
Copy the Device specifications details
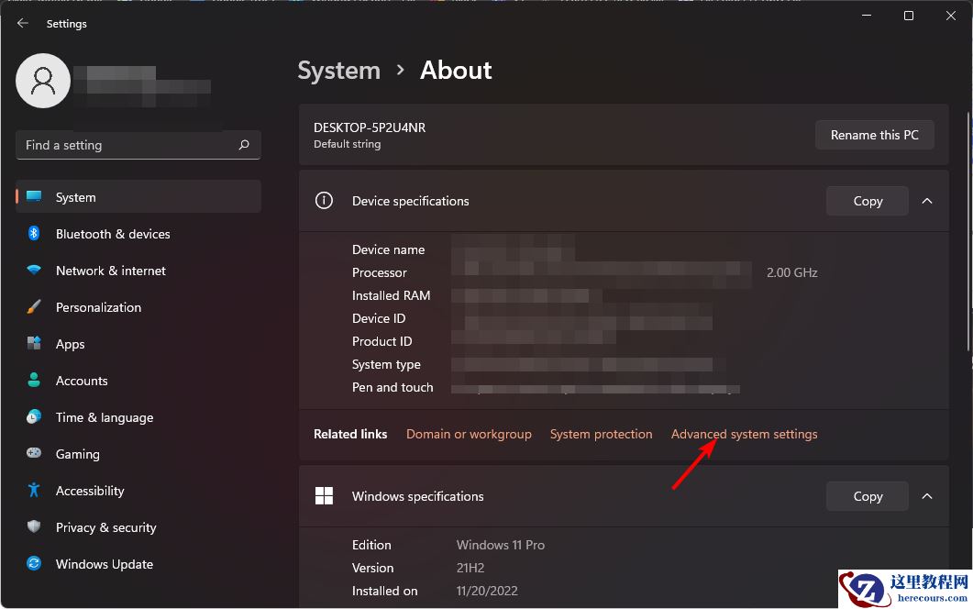pyautogui.click(x=866, y=201)
